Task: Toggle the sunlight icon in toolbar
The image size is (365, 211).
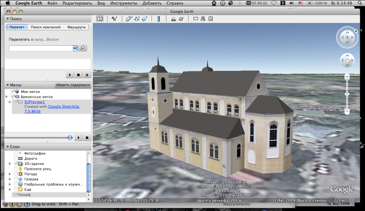Action: pos(174,19)
